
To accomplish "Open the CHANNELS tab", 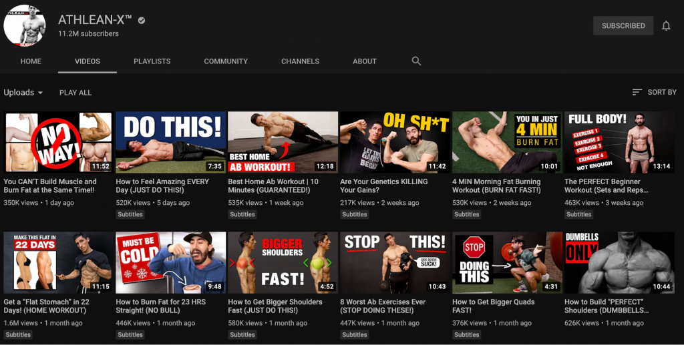I will (300, 61).
